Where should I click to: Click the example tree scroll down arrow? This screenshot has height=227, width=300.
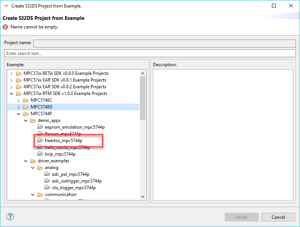tap(143, 196)
